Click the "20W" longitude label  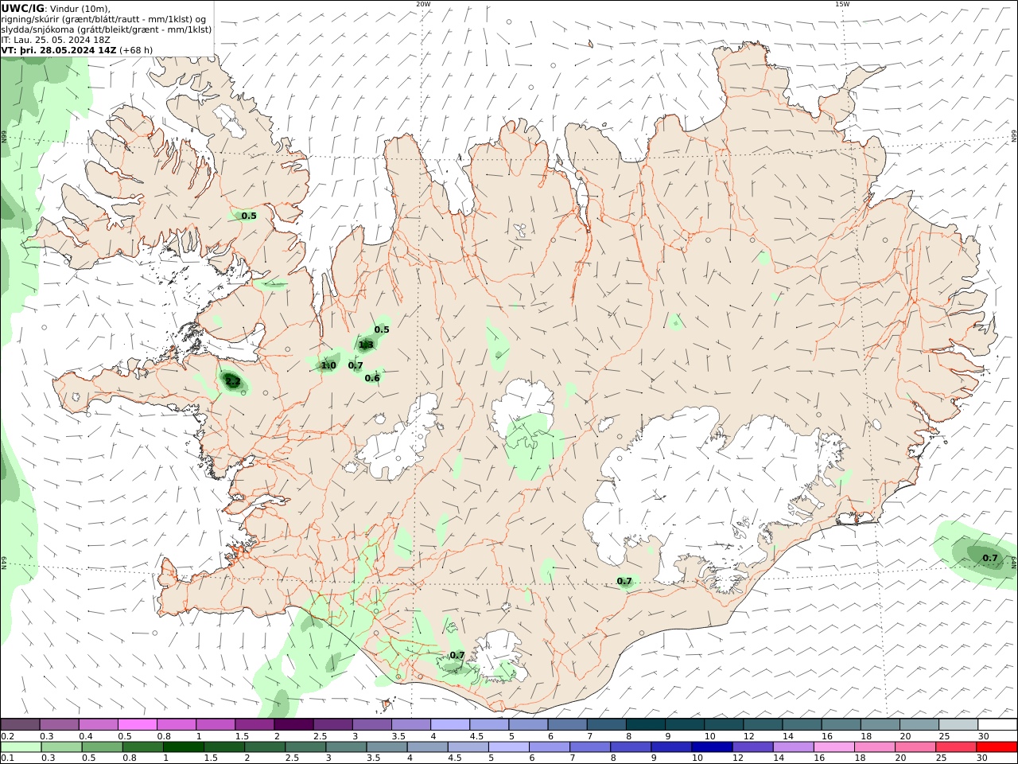tap(423, 4)
